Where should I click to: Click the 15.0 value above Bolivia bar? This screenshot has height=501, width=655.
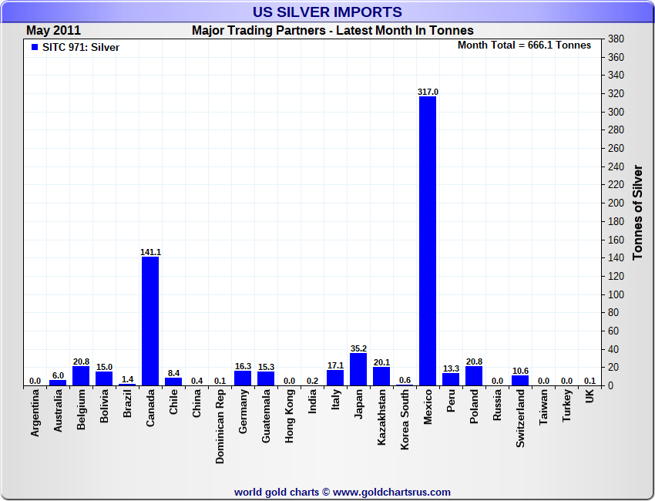pos(104,367)
